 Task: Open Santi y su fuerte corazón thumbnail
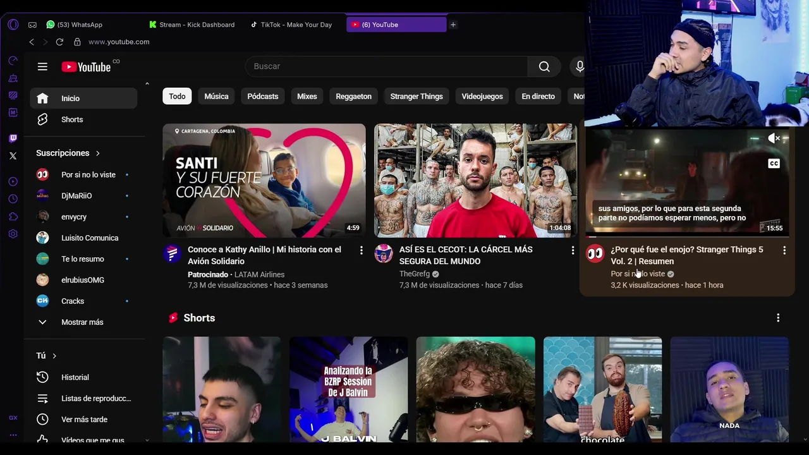[x=264, y=181]
